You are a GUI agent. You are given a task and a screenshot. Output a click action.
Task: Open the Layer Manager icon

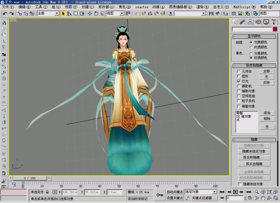click(x=226, y=14)
